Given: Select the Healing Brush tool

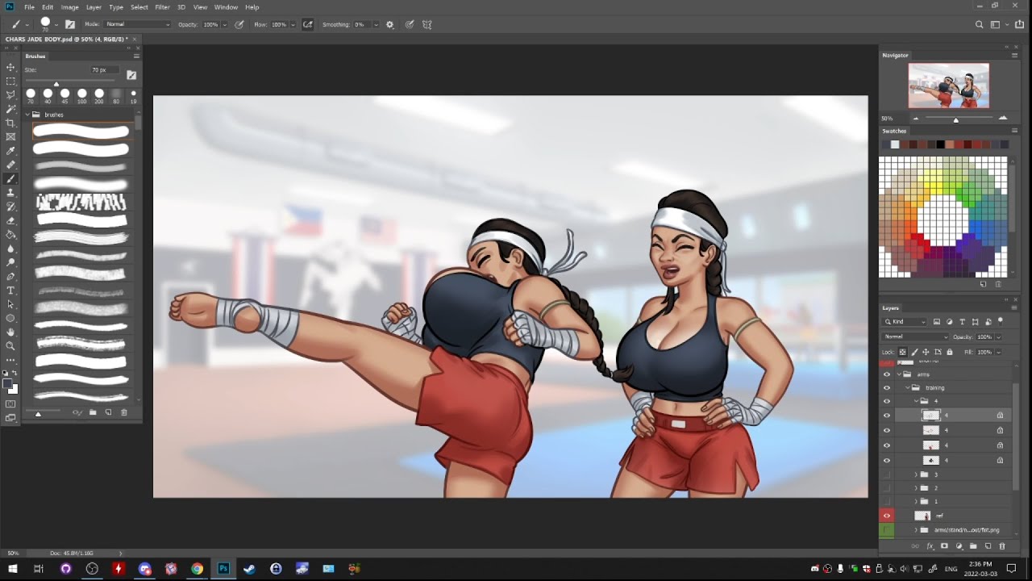Looking at the screenshot, I should 10,165.
